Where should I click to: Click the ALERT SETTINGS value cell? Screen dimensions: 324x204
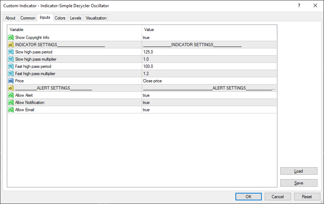pyautogui.click(x=209, y=88)
